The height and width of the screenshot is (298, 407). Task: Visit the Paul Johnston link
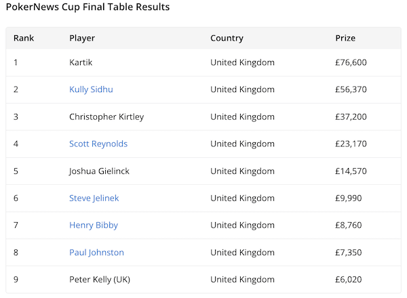(96, 252)
